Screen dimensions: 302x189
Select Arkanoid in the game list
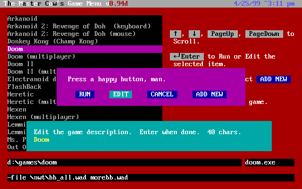85,19
